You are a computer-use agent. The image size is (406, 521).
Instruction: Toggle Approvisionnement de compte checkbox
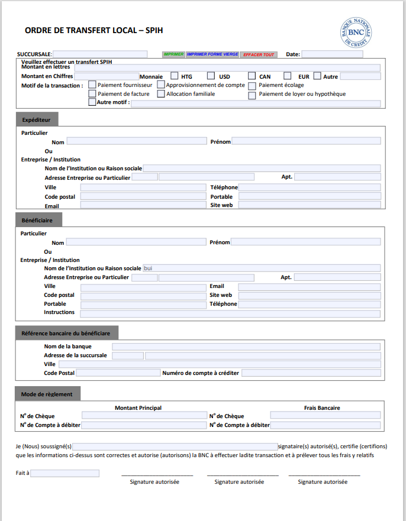(x=161, y=85)
